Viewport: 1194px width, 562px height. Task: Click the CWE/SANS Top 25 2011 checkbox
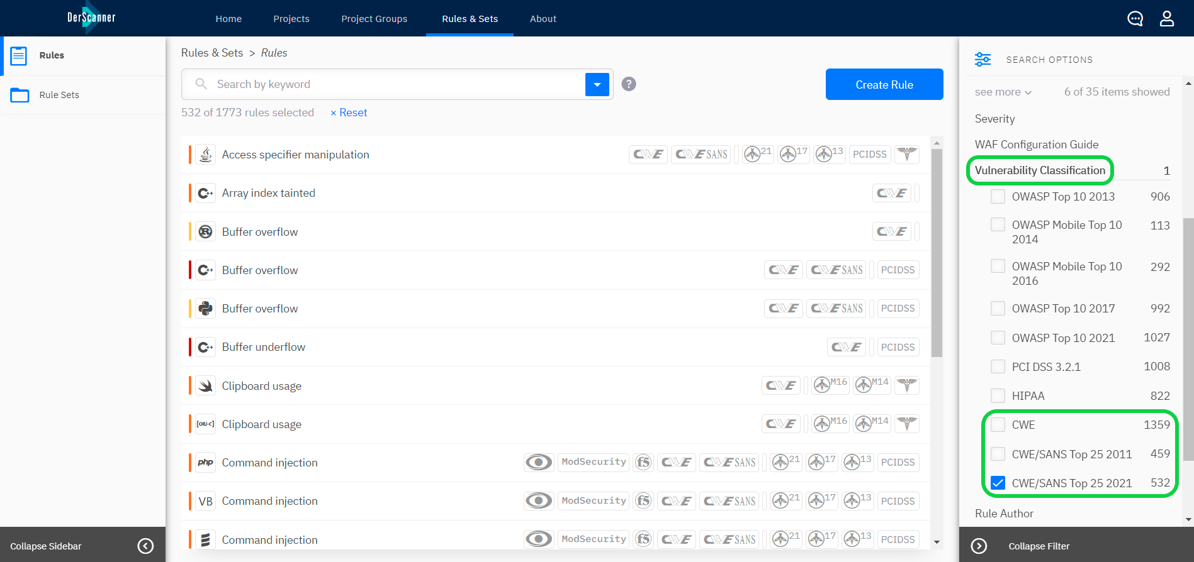point(998,454)
